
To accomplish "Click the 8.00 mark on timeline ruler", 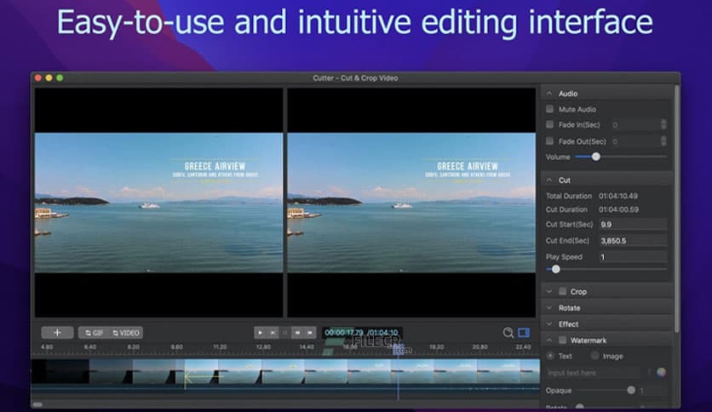I will tap(133, 346).
